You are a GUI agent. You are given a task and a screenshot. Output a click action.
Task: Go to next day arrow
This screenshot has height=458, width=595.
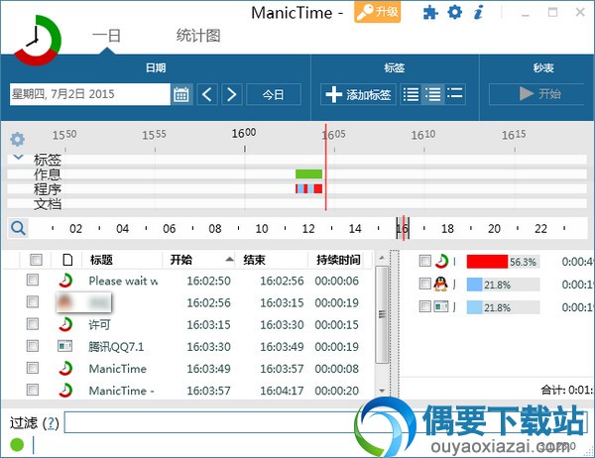click(231, 94)
